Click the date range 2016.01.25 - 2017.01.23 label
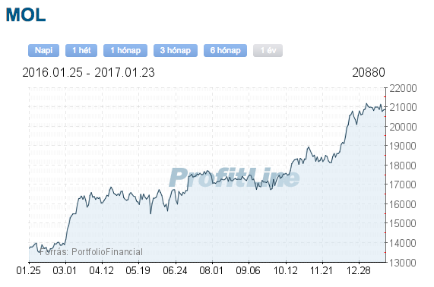The height and width of the screenshot is (287, 434). pos(88,73)
